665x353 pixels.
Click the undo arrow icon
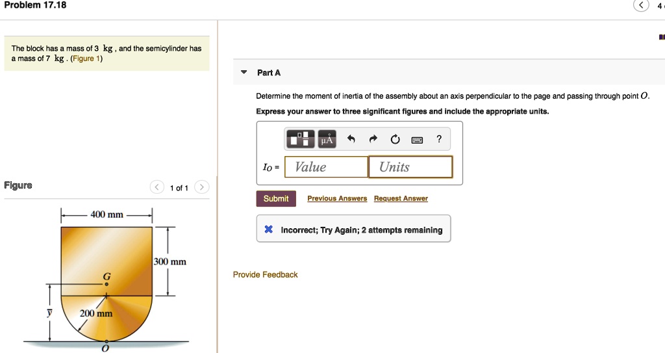coord(351,138)
